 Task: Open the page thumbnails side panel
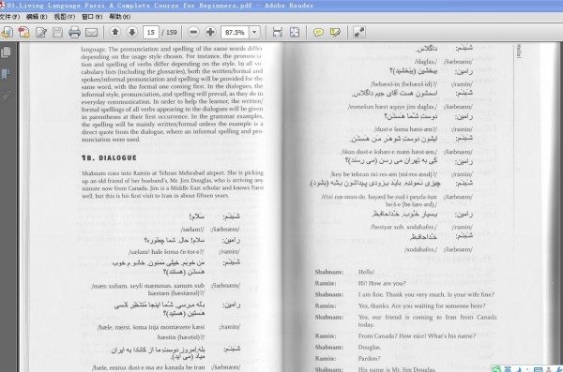click(x=7, y=52)
